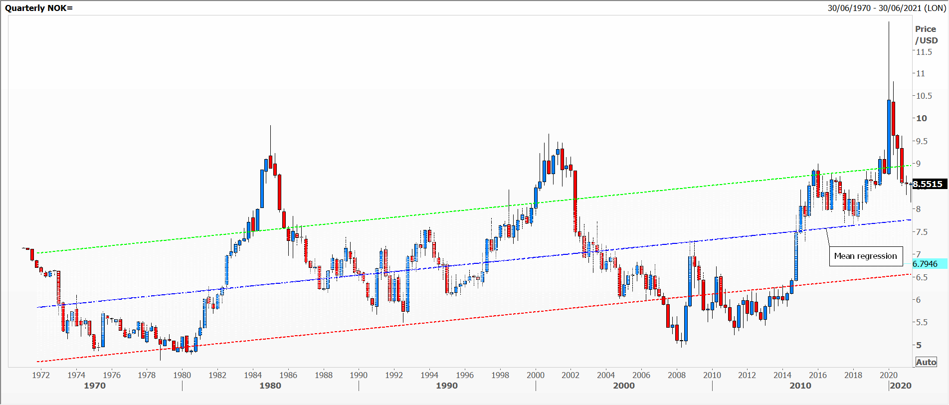This screenshot has width=949, height=405.
Task: Click the 1972 year label on time axis
Action: (41, 375)
